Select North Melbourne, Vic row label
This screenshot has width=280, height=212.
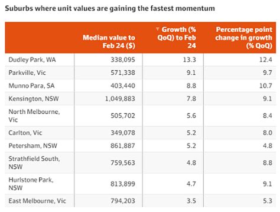point(34,115)
